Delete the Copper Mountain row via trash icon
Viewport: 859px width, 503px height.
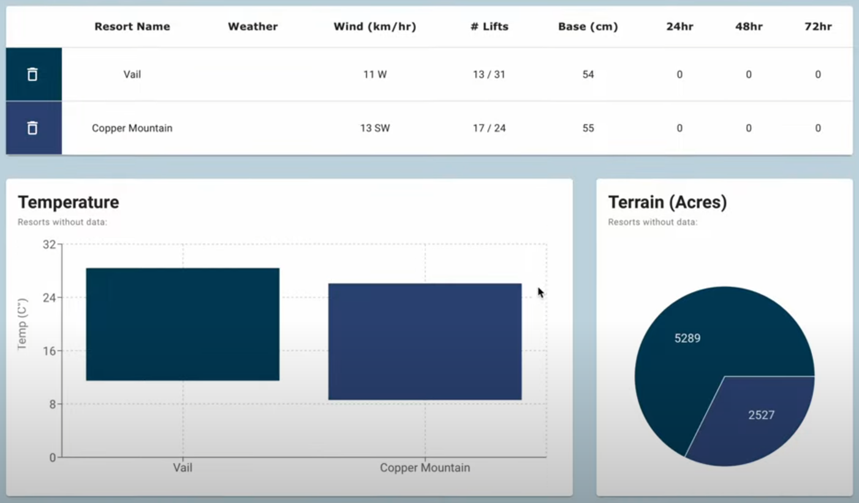coord(32,128)
